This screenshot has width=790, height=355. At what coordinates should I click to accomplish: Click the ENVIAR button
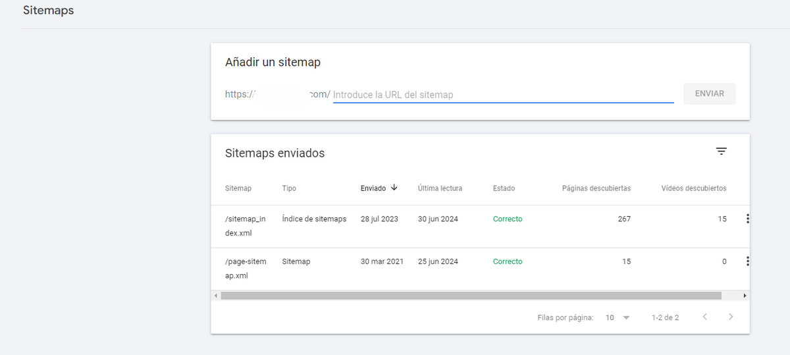click(x=710, y=94)
